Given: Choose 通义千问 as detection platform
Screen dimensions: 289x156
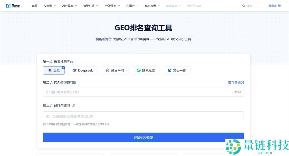Looking at the screenshot, I should point(114,70).
